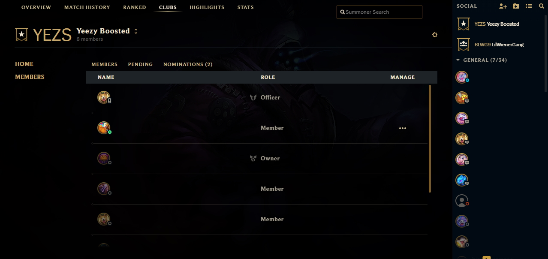Click the add friend icon in Social
Viewport: 548px width, 259px height.
(503, 6)
